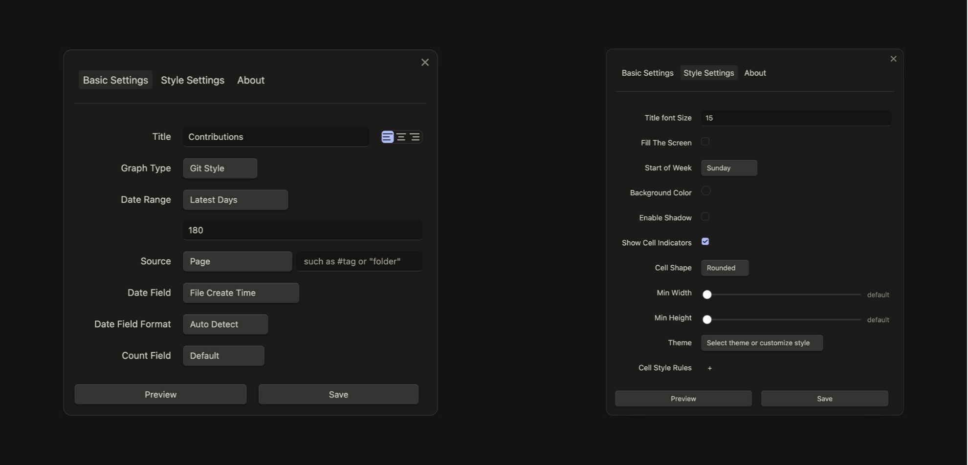Open the Cell Shape dropdown
Image resolution: width=968 pixels, height=465 pixels.
(725, 268)
